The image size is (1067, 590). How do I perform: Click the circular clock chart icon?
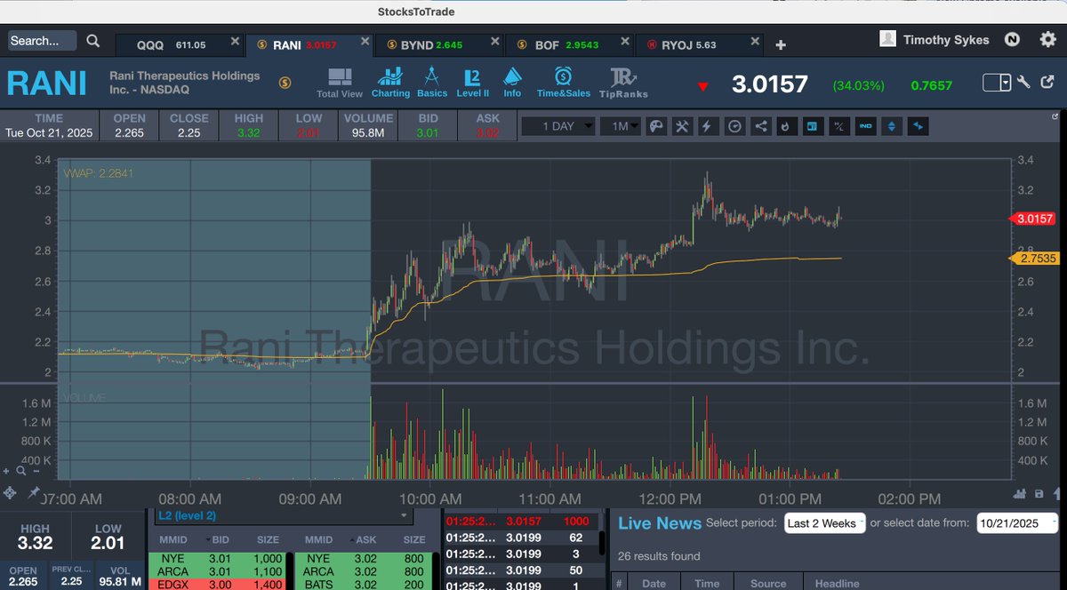(x=734, y=126)
